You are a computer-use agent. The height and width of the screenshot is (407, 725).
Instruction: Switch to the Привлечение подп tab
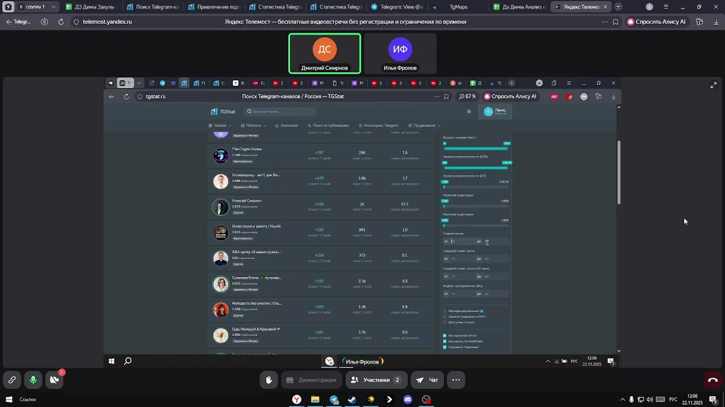tap(214, 7)
